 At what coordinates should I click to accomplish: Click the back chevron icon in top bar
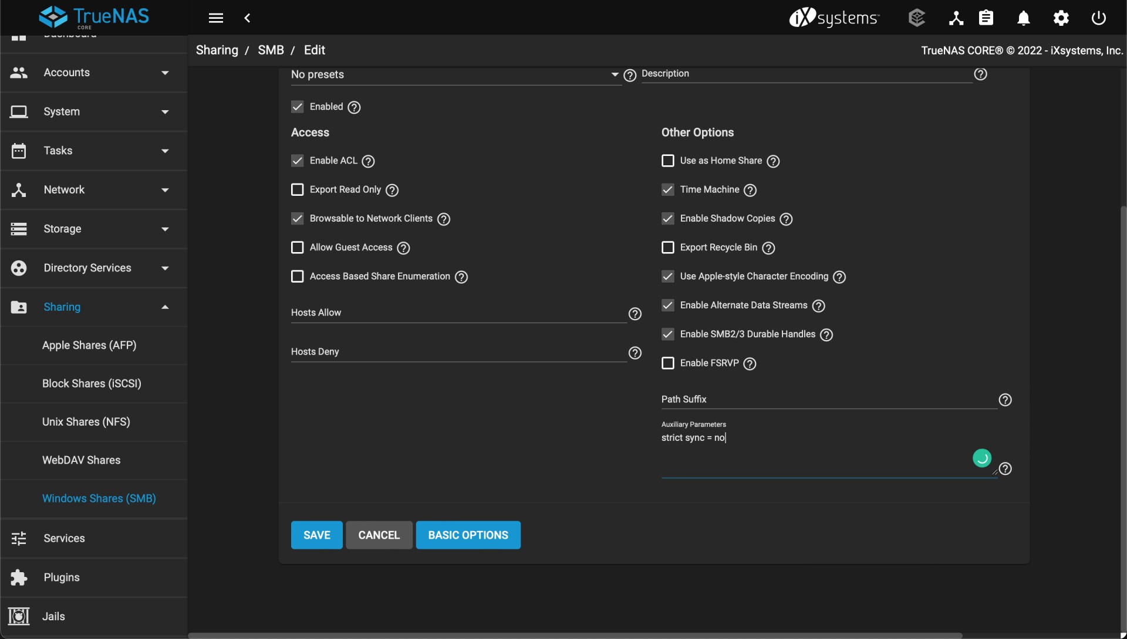click(247, 18)
